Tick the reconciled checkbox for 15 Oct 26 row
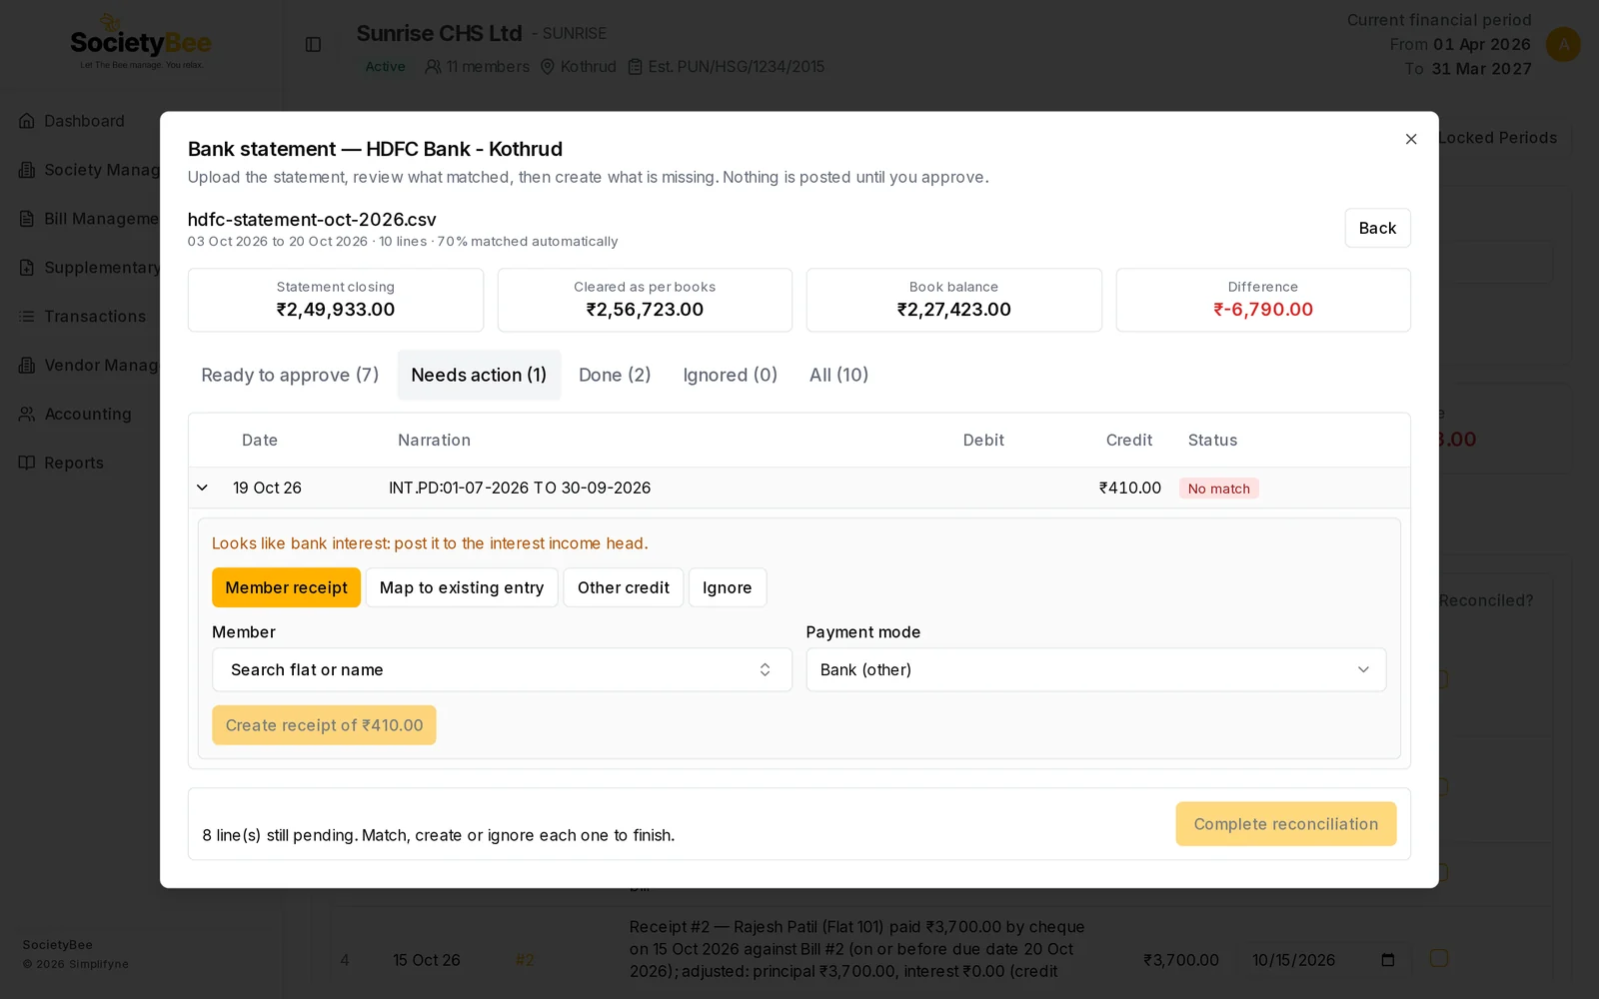Image resolution: width=1599 pixels, height=999 pixels. point(1438,958)
